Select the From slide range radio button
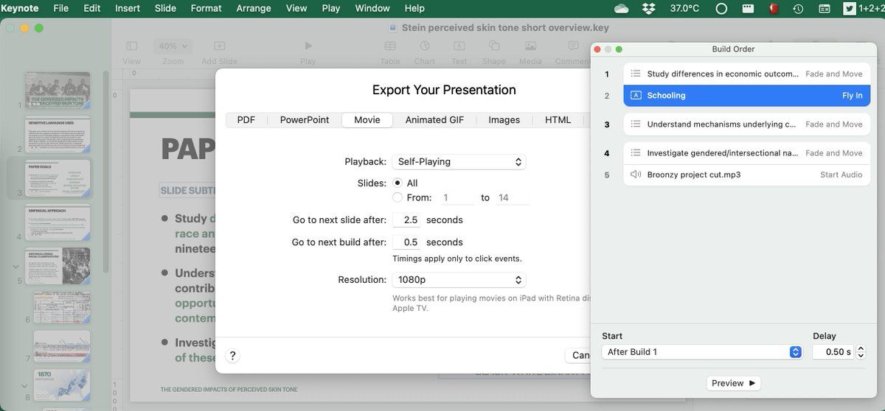 coord(398,197)
